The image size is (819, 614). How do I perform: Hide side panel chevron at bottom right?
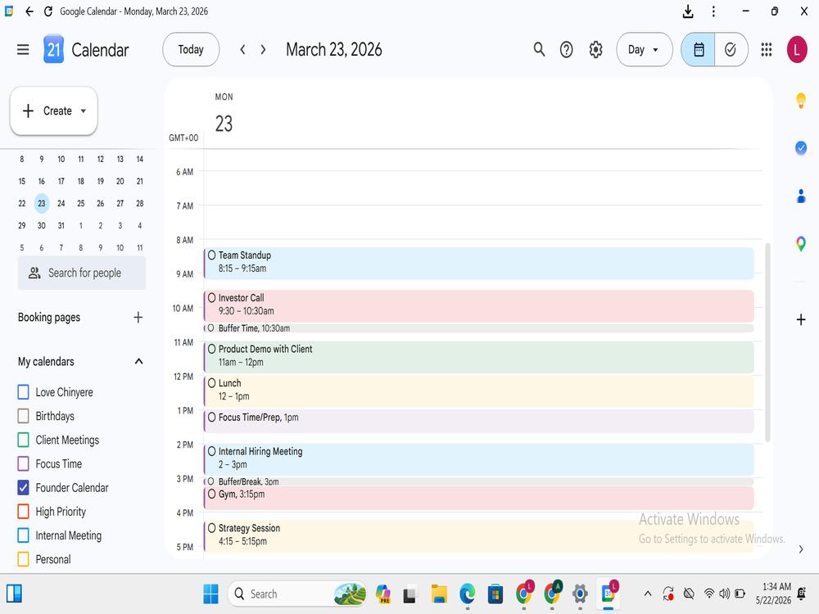801,549
